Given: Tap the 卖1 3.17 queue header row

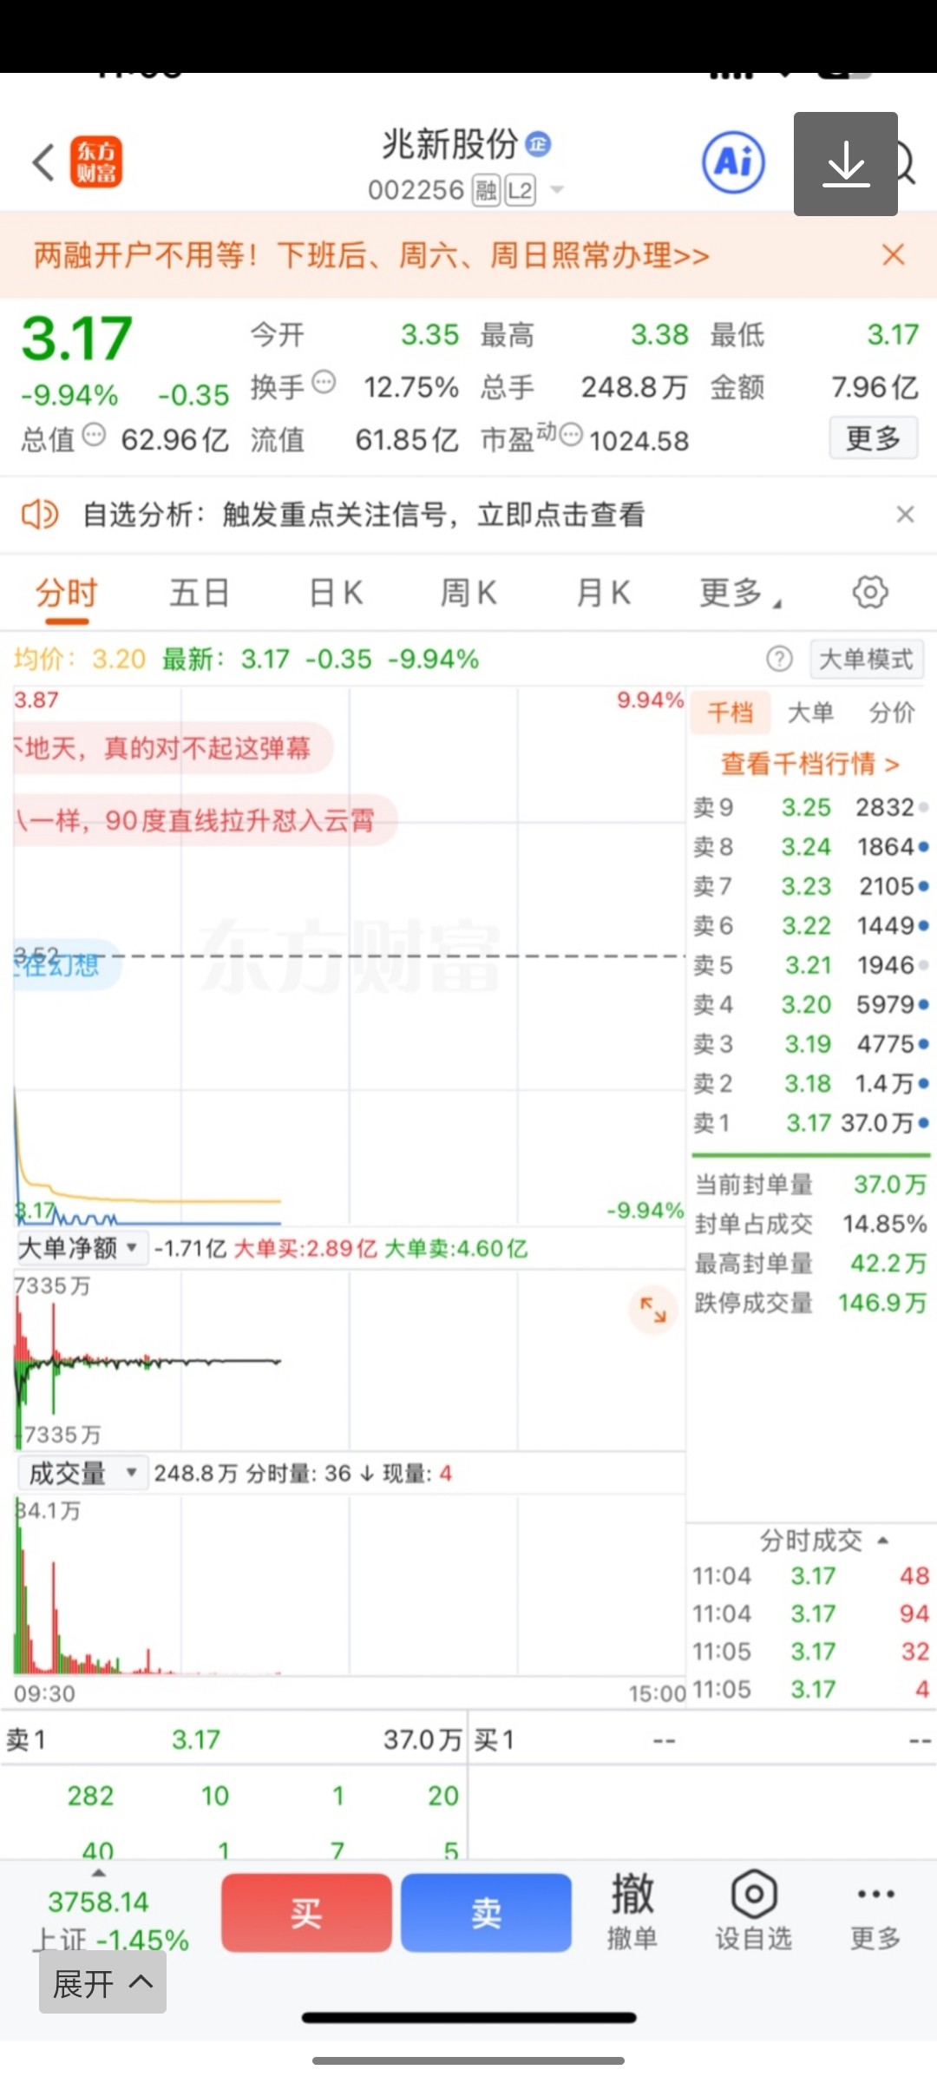Looking at the screenshot, I should tap(234, 1739).
